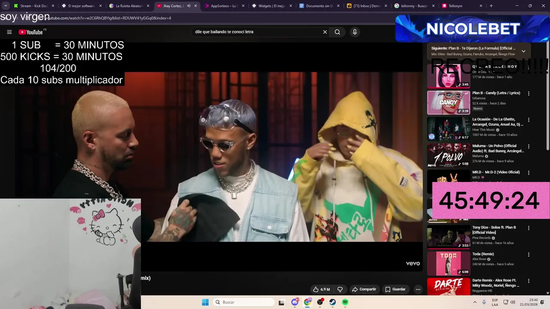Open options menu for Tony Dize - Solos
The height and width of the screenshot is (309, 550).
point(529,228)
